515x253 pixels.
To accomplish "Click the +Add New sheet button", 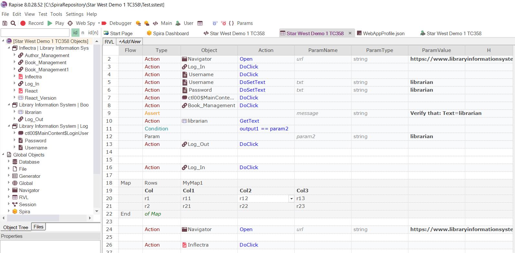I will 130,42.
